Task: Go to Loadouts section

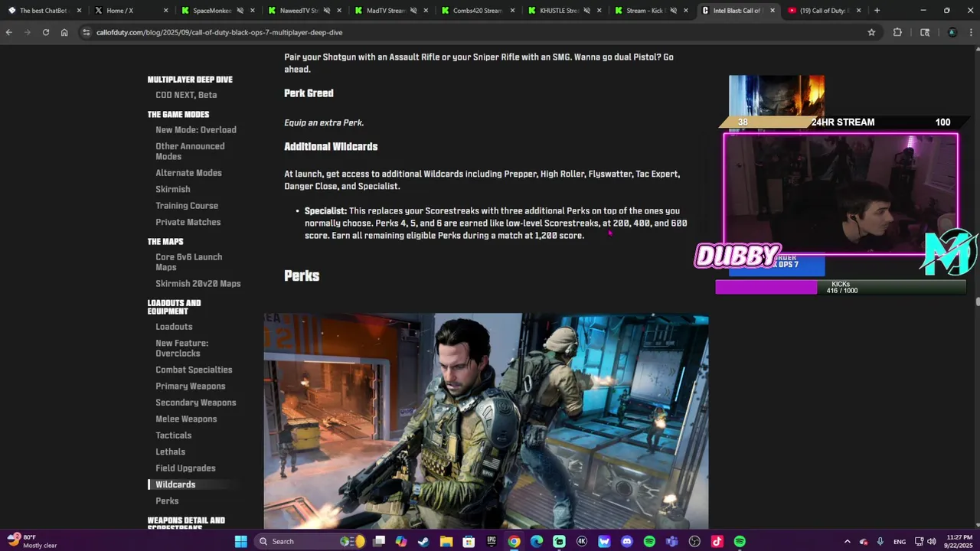Action: point(174,327)
